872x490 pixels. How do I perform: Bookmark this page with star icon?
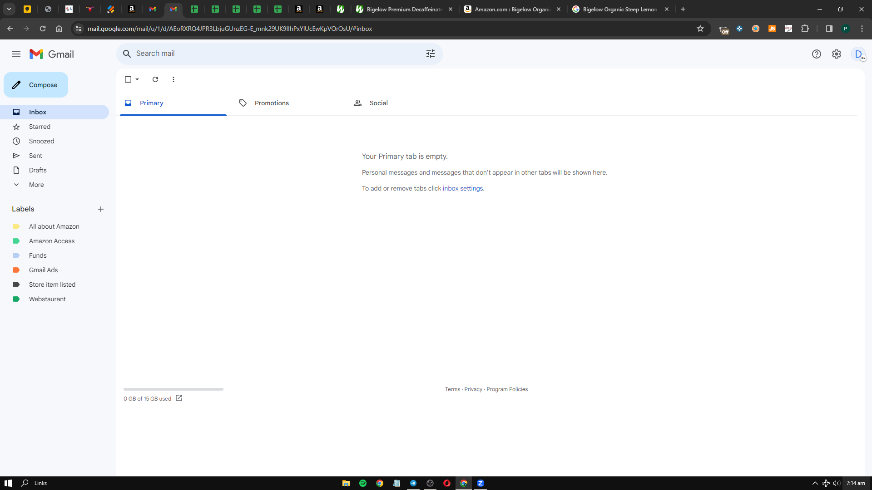click(x=700, y=29)
